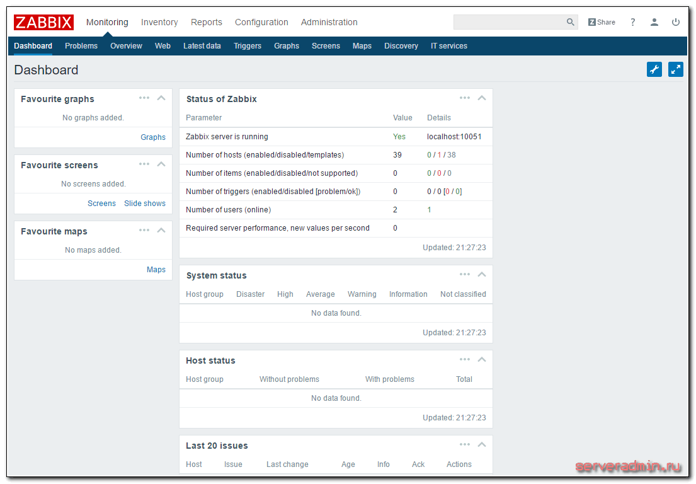Collapse the Host status widget
Screen dimensions: 696x484
tap(482, 360)
